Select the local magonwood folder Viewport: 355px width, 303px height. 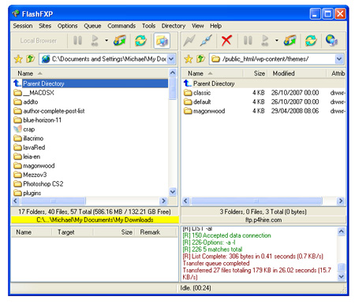click(34, 166)
